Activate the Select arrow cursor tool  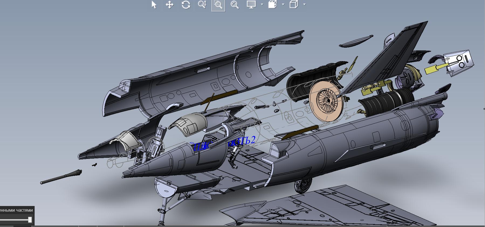click(x=154, y=5)
